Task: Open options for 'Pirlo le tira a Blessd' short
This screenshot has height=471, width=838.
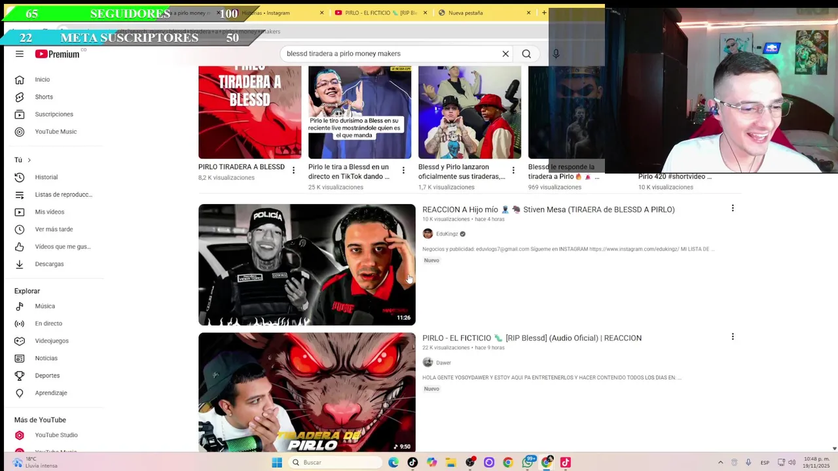Action: (403, 170)
